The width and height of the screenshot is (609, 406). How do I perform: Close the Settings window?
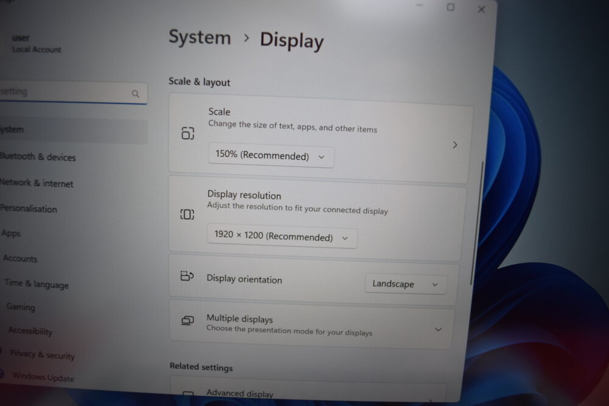pos(481,9)
